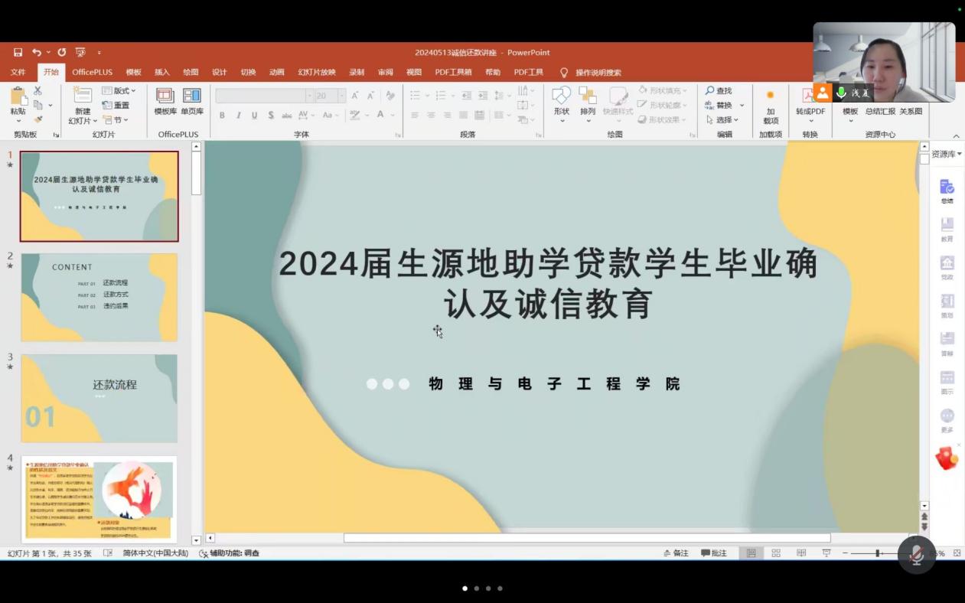The image size is (965, 603).
Task: Open the 选择 select dropdown
Action: click(722, 120)
